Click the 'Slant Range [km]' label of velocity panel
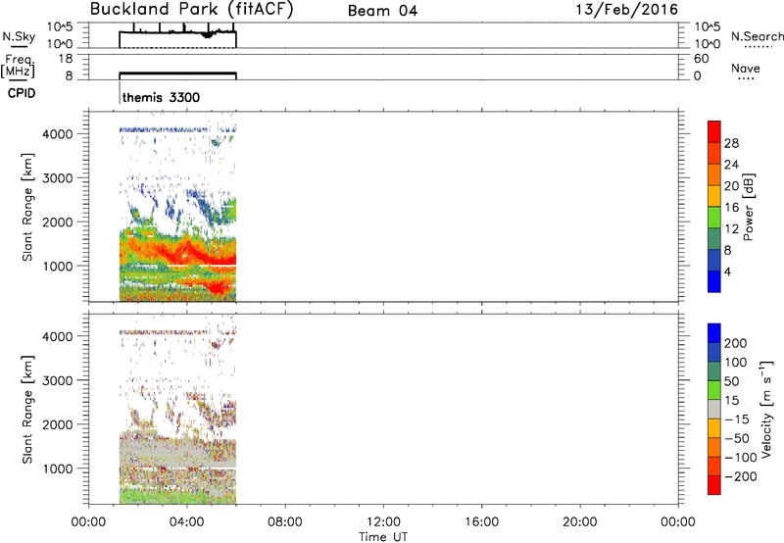784x543 pixels. click(x=27, y=410)
